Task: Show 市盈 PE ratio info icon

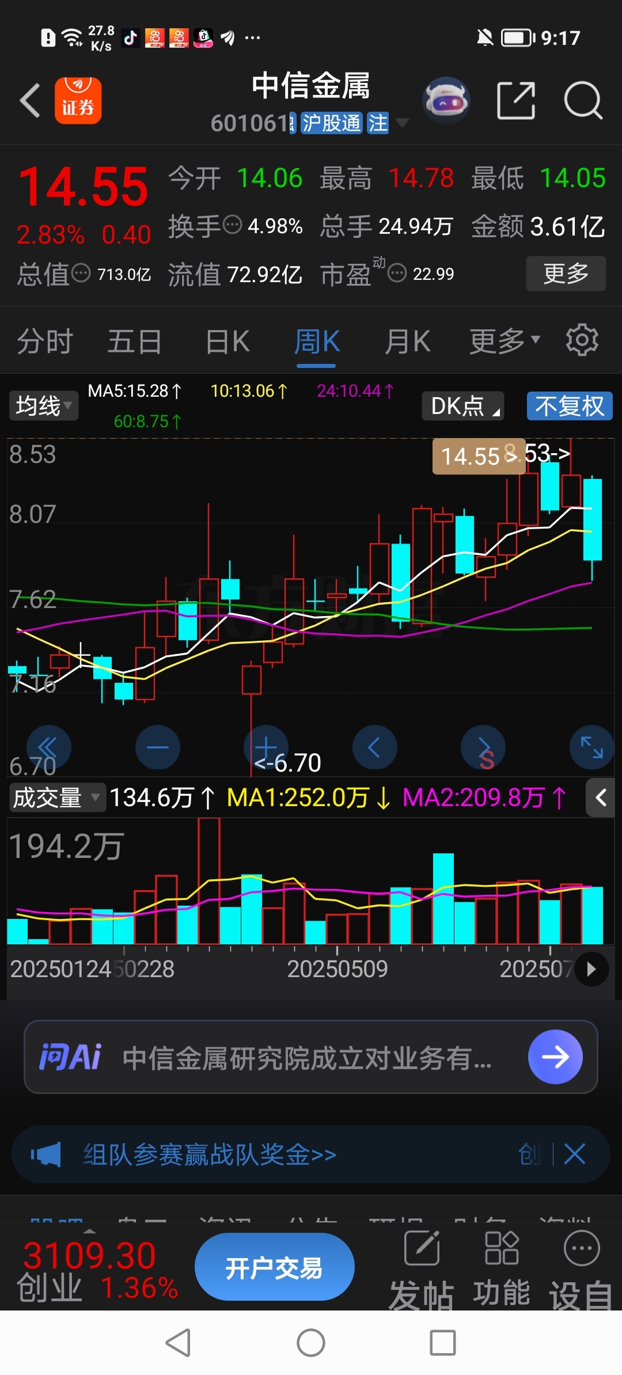Action: click(x=397, y=272)
